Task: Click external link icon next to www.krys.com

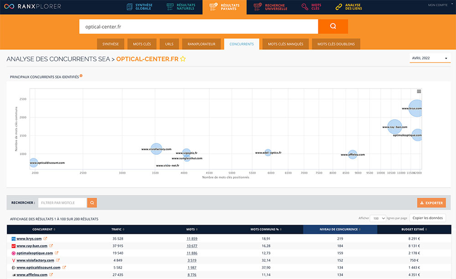Action: (45, 238)
